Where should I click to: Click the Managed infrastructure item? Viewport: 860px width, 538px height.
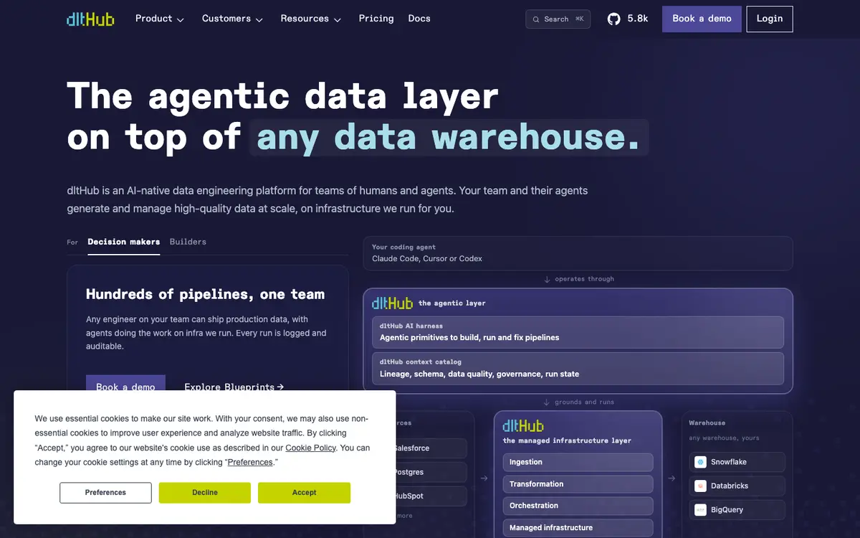pyautogui.click(x=578, y=528)
